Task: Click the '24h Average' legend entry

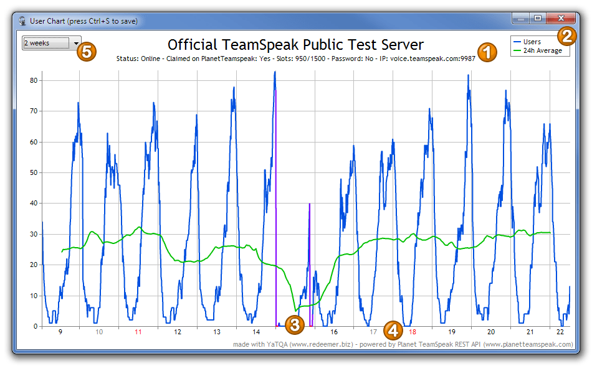Action: [x=543, y=50]
